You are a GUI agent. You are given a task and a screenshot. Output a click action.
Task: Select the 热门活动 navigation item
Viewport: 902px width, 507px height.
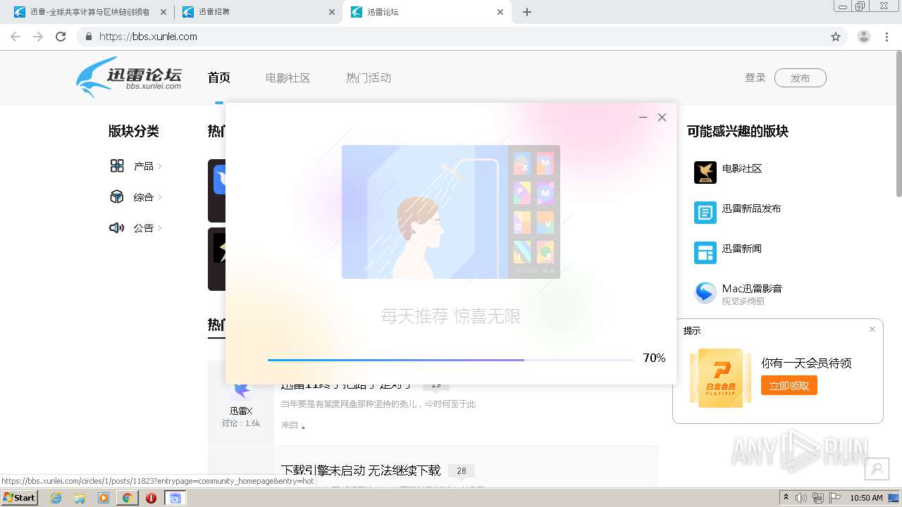click(369, 78)
